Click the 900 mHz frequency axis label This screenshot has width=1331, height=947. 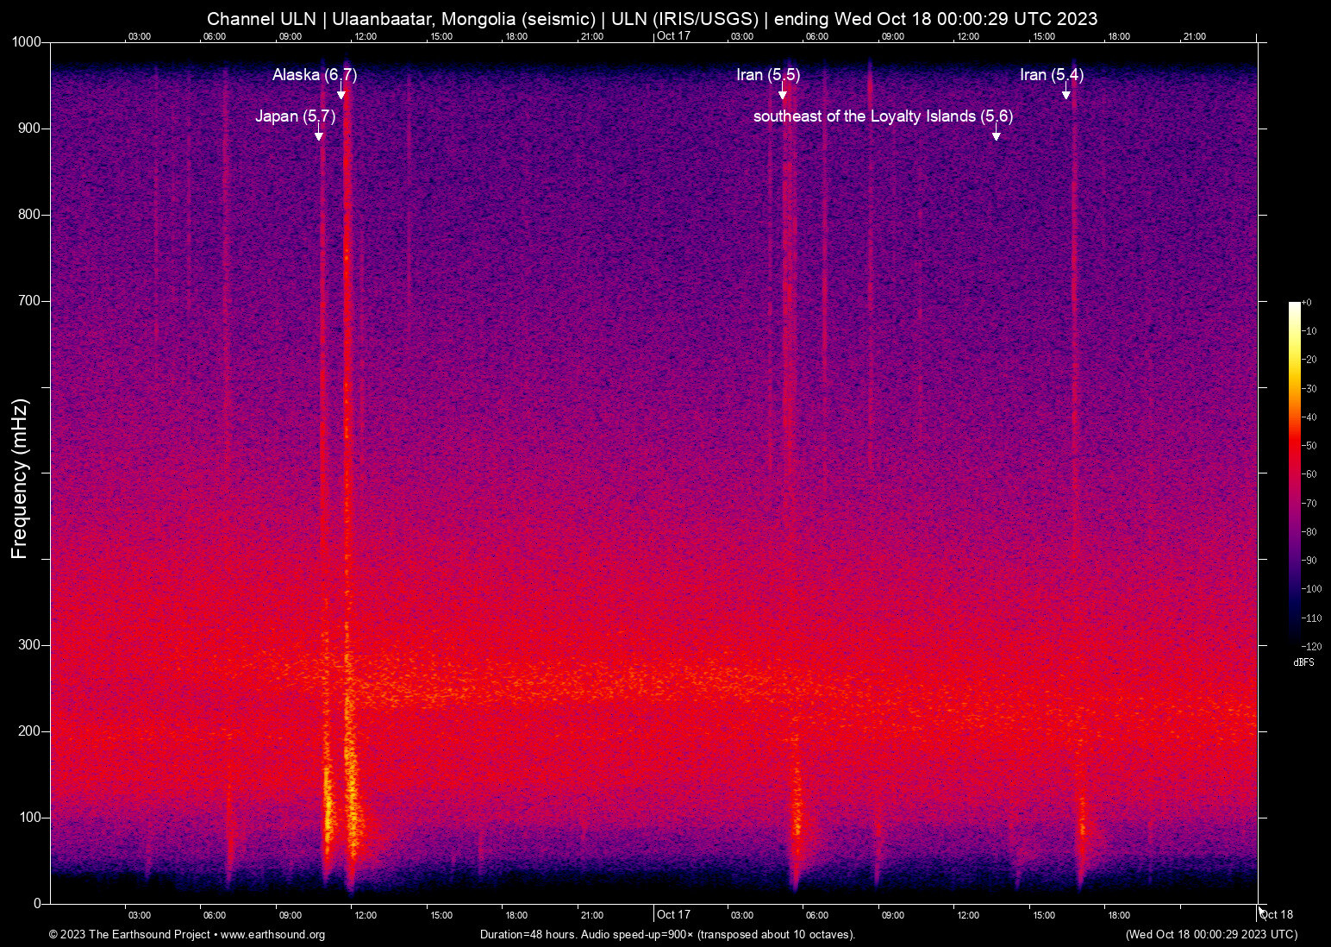(30, 129)
